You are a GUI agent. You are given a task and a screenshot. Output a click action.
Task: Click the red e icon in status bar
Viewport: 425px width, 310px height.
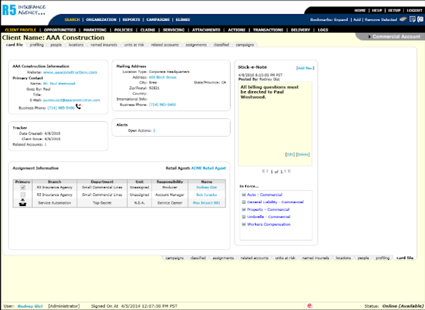(310, 306)
